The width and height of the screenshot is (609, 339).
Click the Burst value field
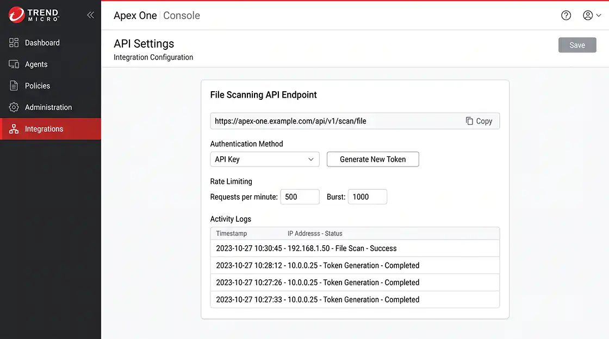pos(368,197)
